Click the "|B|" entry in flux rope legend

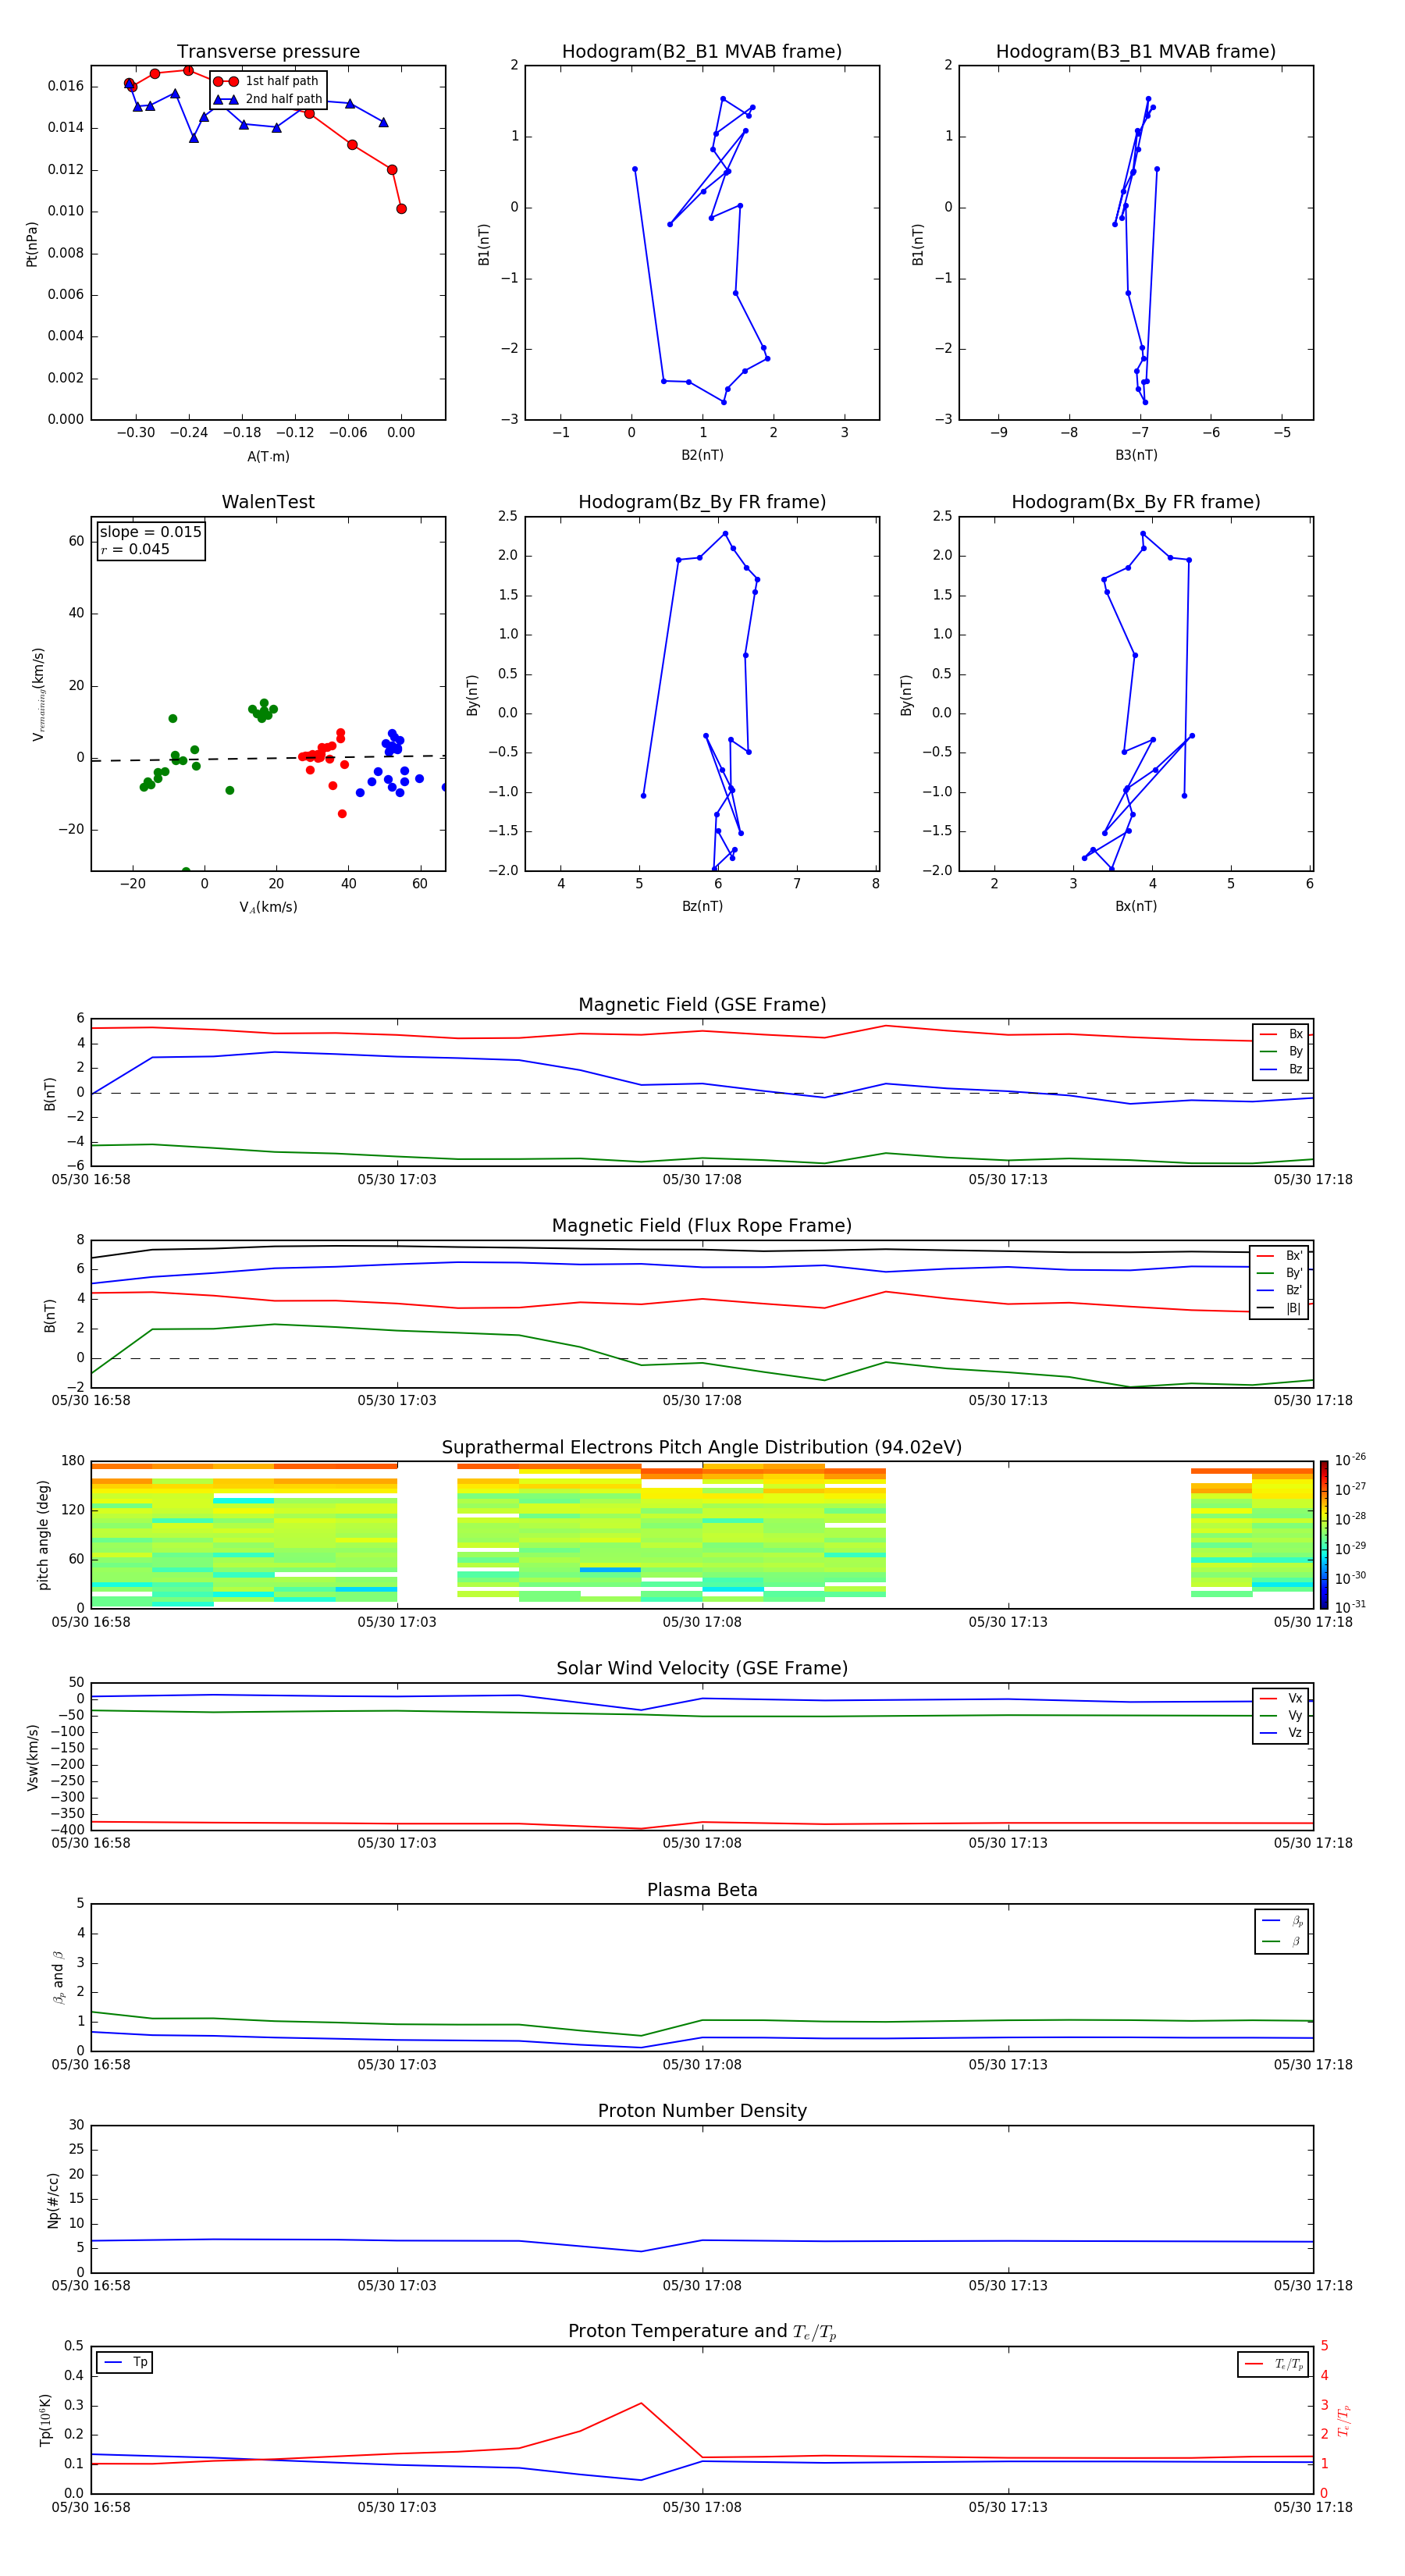coord(1279,1308)
